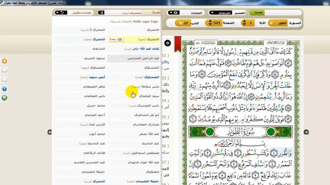
Task: Click the orange download icon in left sidebar
Action: tap(5, 61)
